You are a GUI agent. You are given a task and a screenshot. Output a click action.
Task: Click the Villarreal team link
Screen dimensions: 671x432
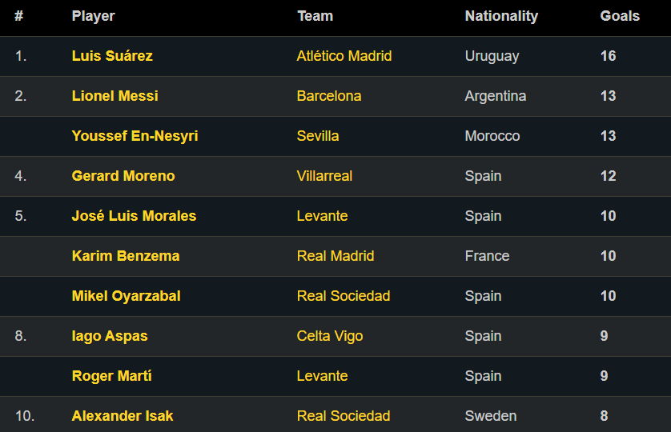click(x=324, y=176)
